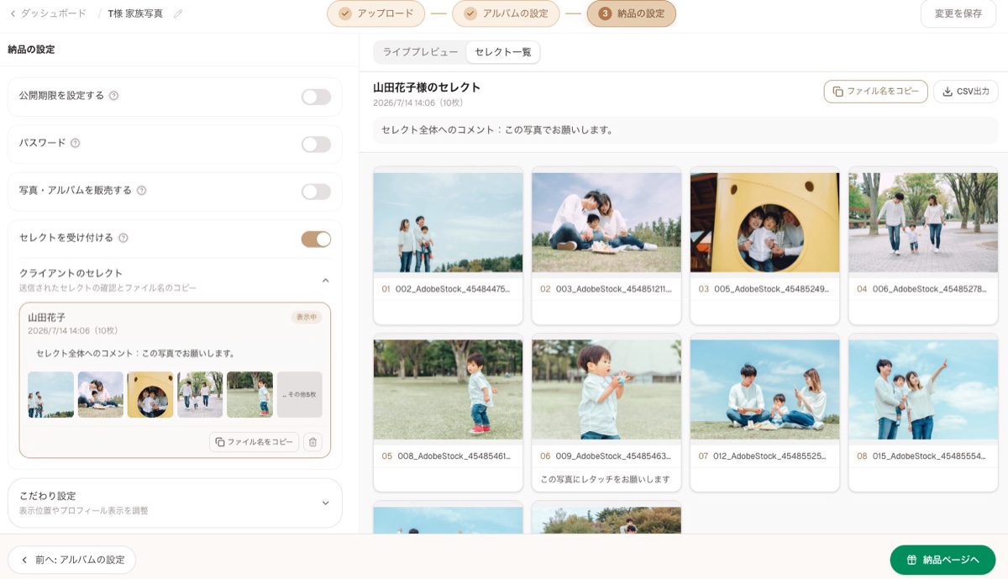Click the 表示中 badge on 山田花子's card
Screen dimensions: 1008x579
pos(307,318)
